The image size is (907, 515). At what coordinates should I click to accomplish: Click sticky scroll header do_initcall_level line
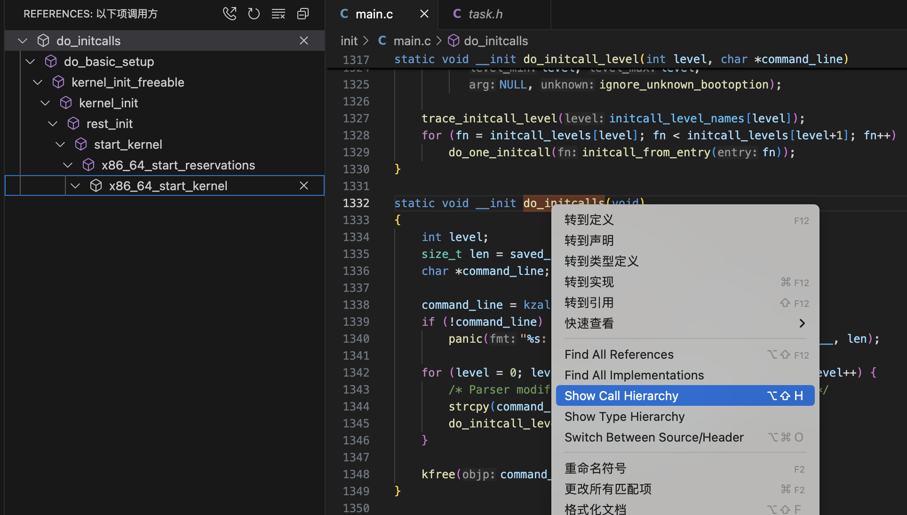pos(621,59)
